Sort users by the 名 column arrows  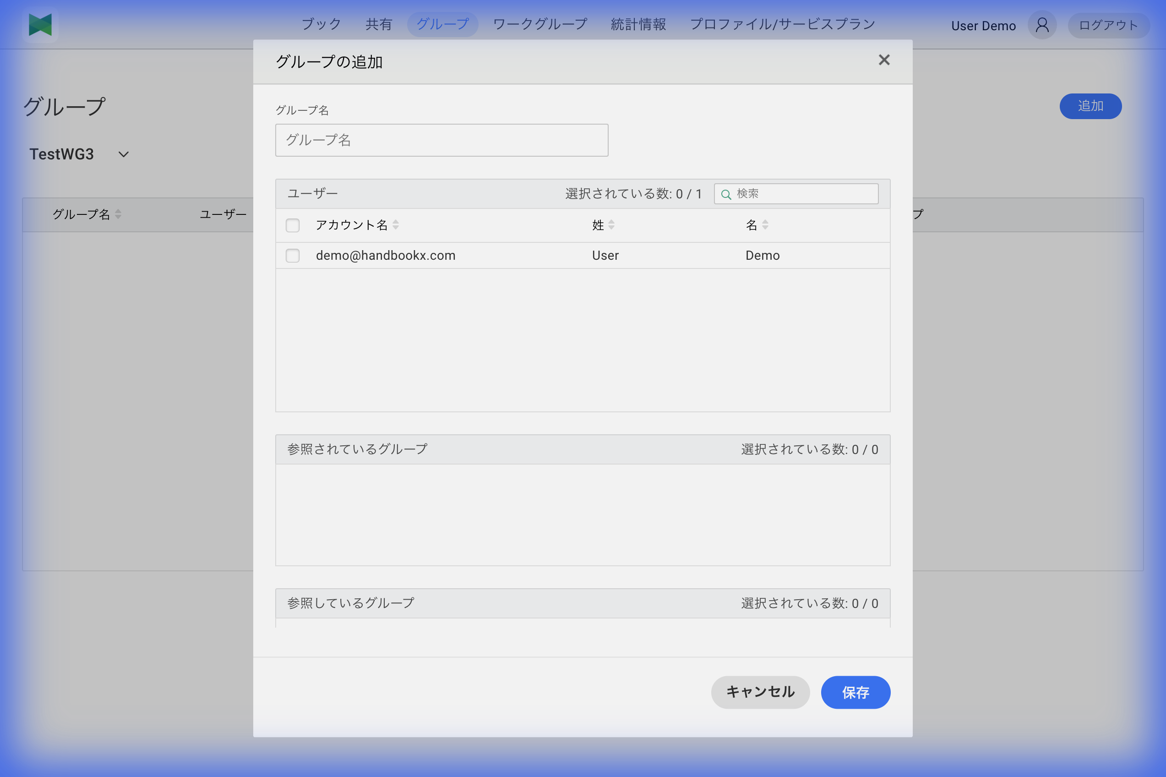[765, 225]
